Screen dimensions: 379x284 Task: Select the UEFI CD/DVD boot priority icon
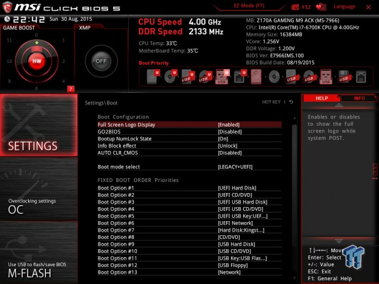point(171,76)
